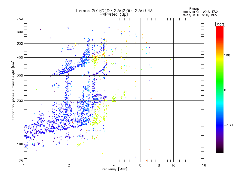Click the y-axis tick label '500'
240x180 pixels.
coord(20,43)
